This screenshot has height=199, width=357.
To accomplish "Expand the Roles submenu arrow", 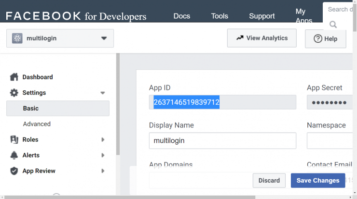I will pyautogui.click(x=103, y=139).
